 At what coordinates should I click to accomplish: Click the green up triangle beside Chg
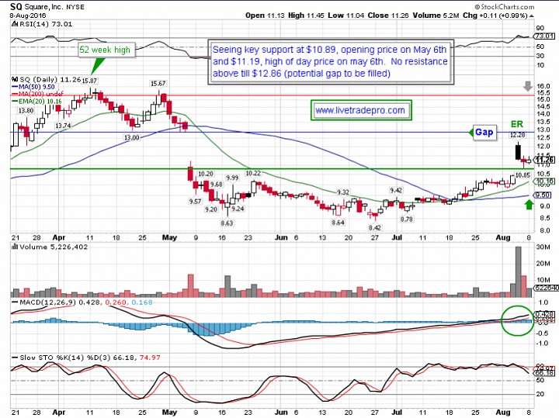tap(532, 16)
